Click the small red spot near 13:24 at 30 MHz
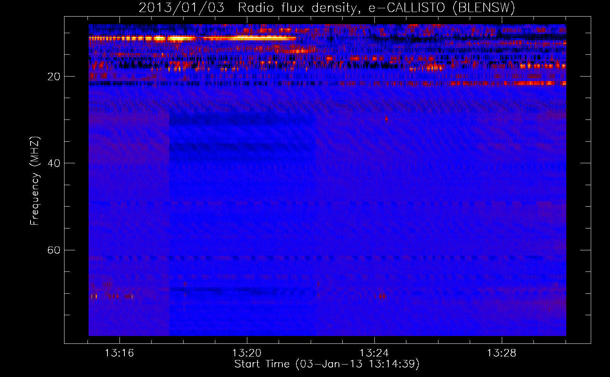Image resolution: width=610 pixels, height=377 pixels. click(x=386, y=119)
